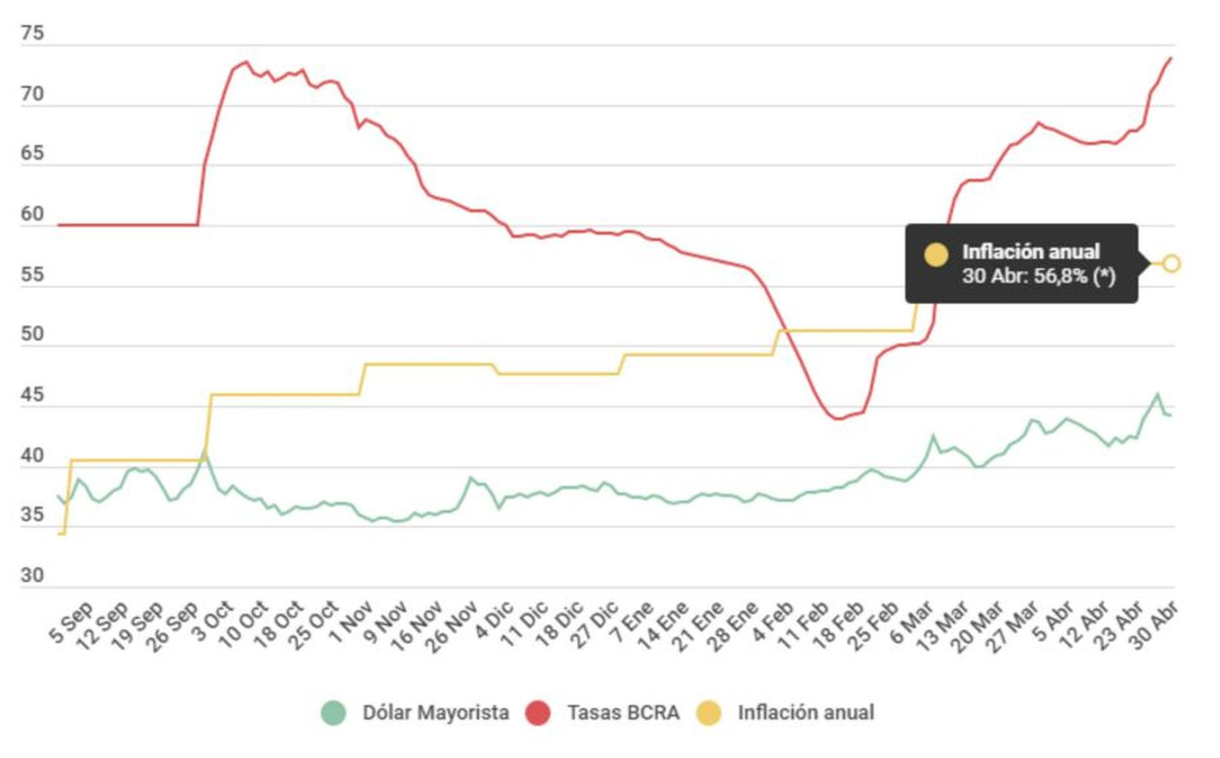Click the green Dólar Mayorista legend circle
The height and width of the screenshot is (758, 1220).
[x=334, y=713]
